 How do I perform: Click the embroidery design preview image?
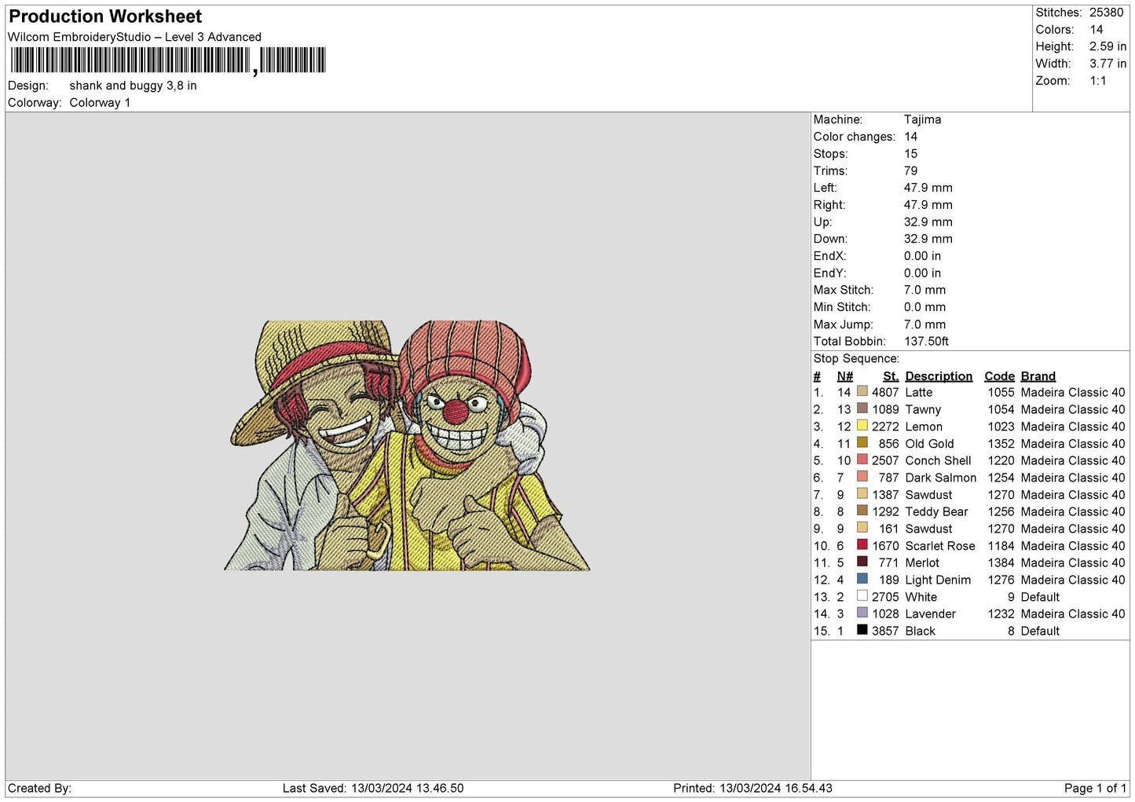(407, 445)
